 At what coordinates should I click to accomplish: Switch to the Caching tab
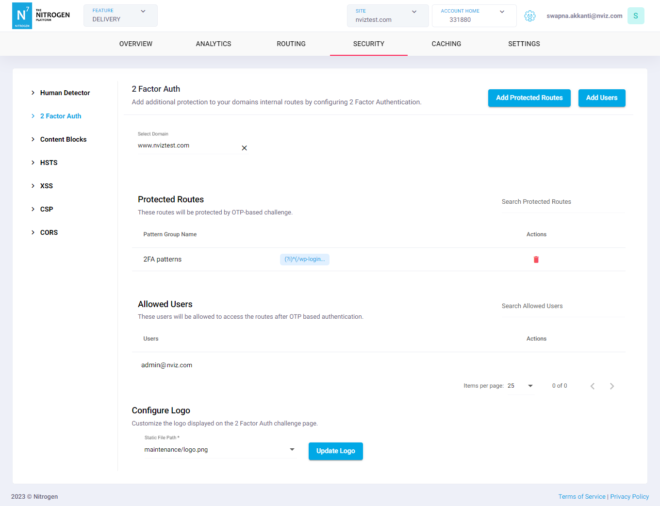pos(446,44)
